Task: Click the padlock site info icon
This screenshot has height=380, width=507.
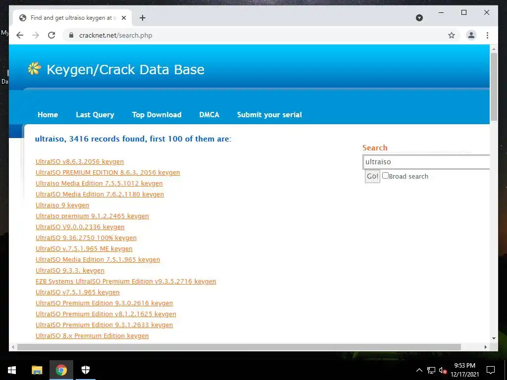Action: 71,35
